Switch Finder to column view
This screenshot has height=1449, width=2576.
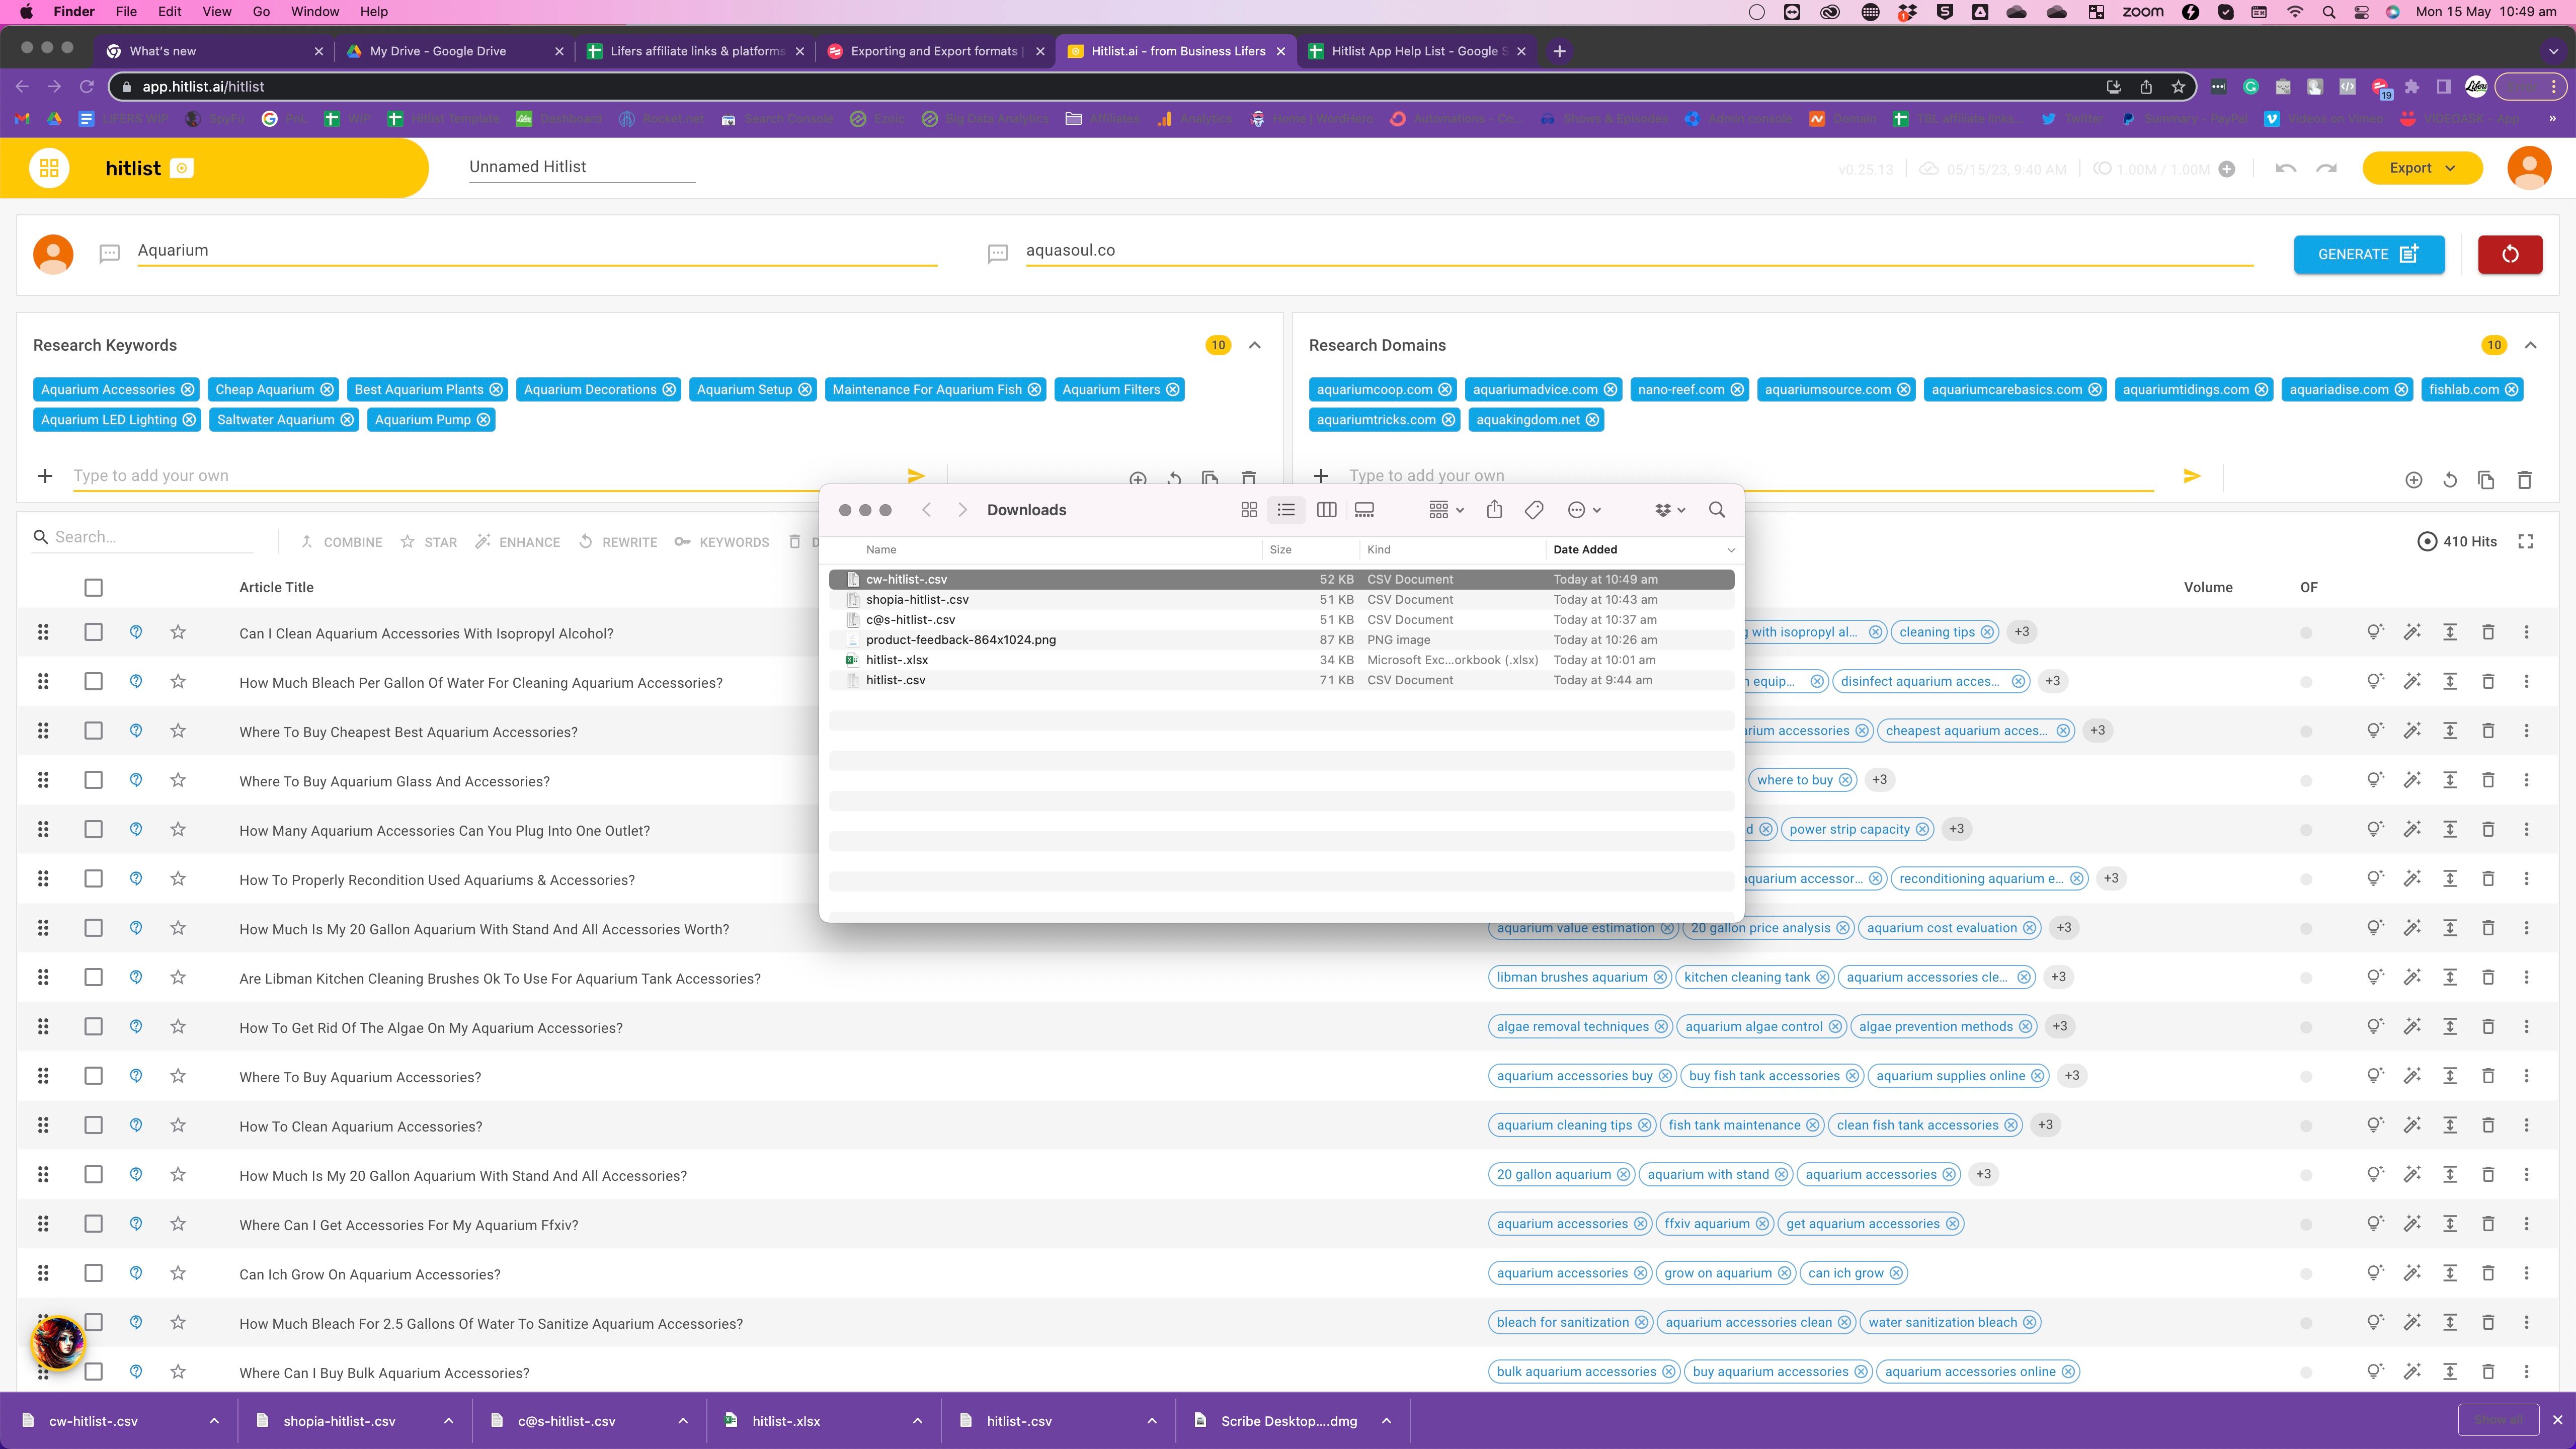(1327, 510)
